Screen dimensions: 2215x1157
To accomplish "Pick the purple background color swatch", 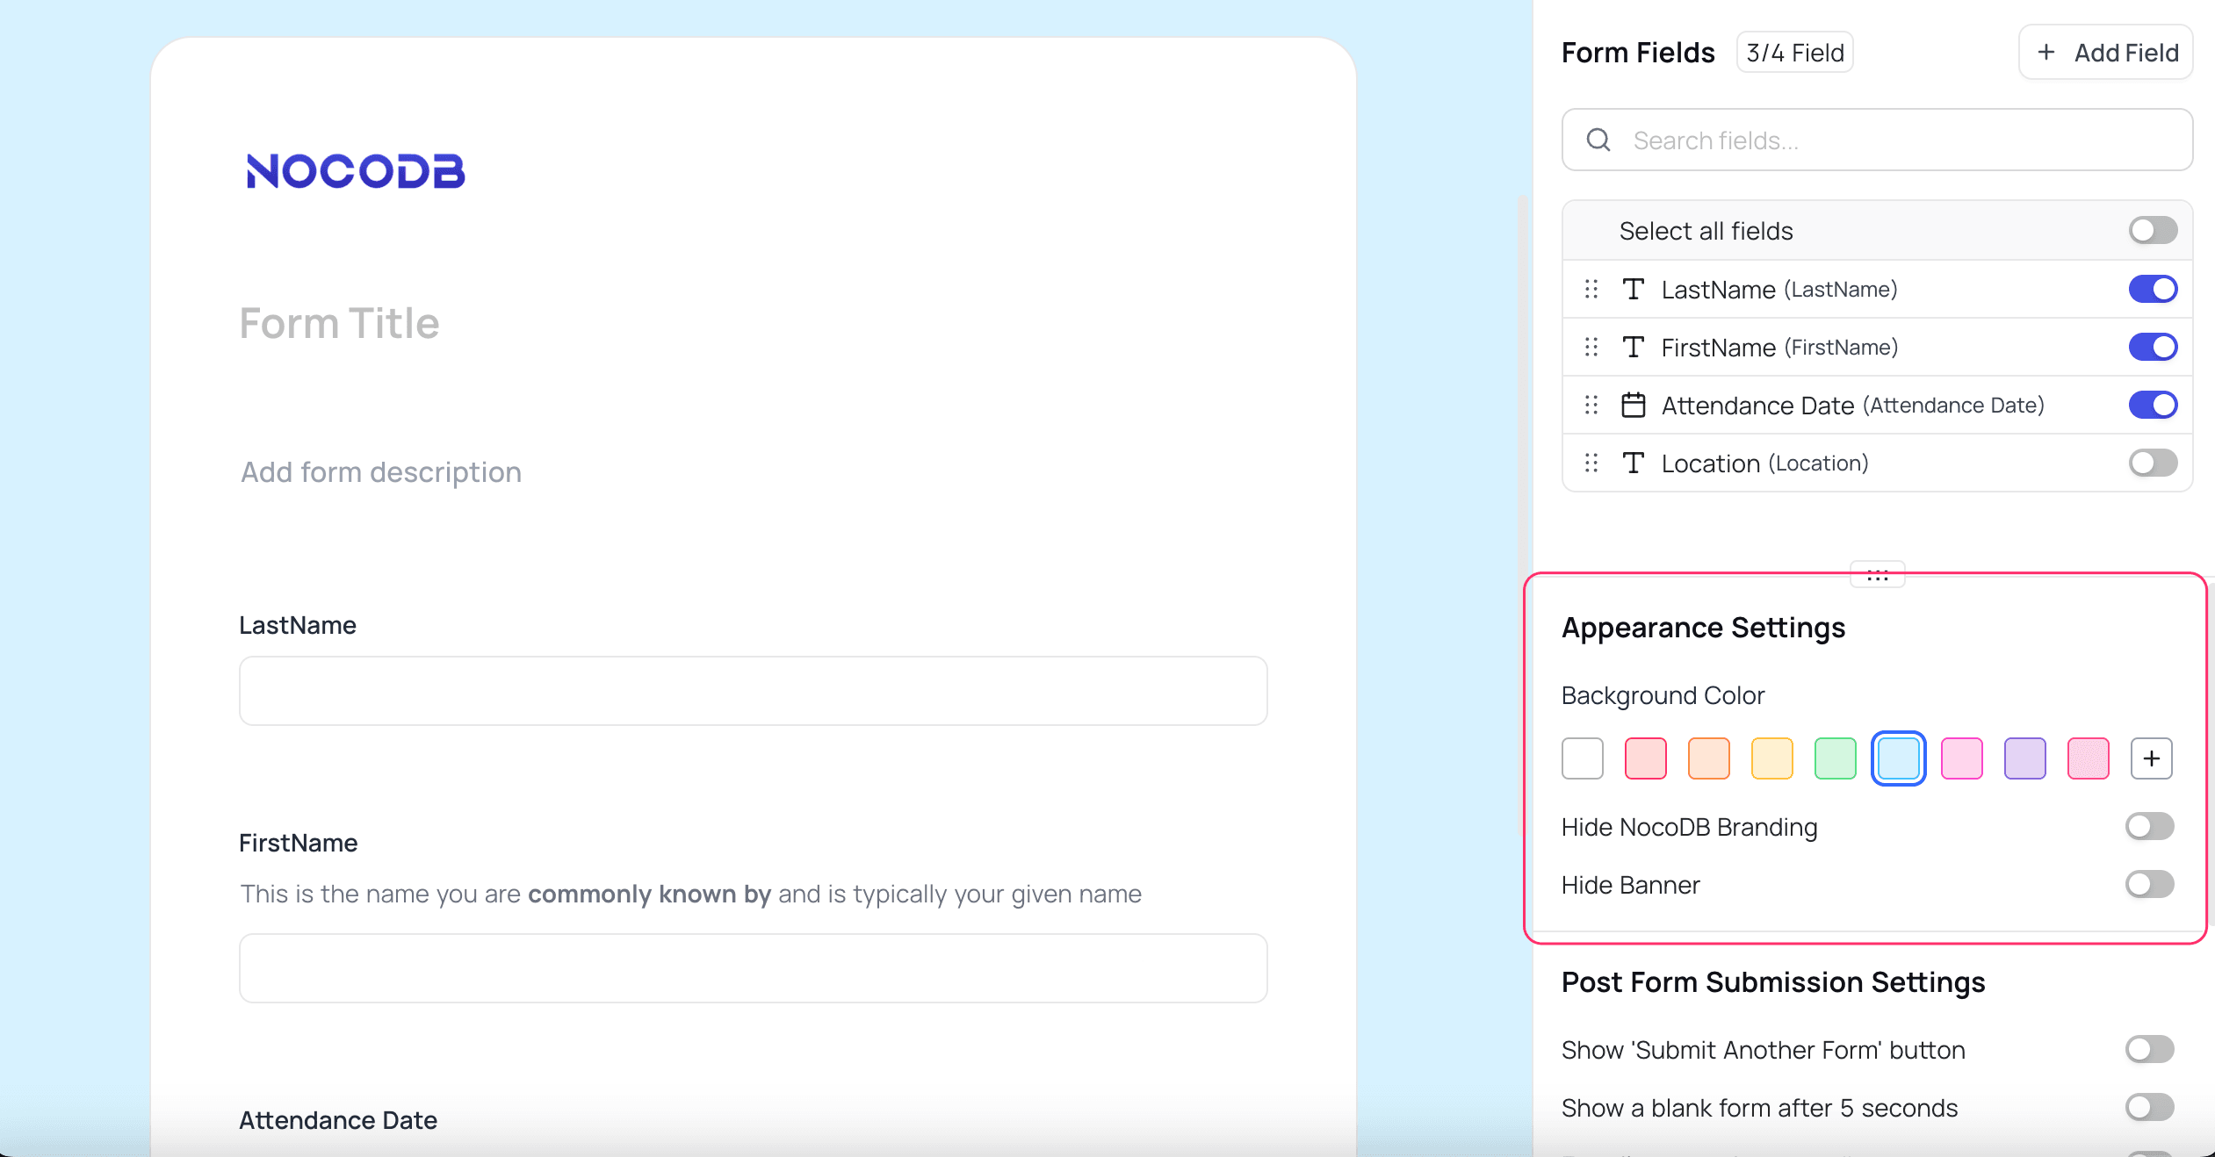I will 2024,758.
